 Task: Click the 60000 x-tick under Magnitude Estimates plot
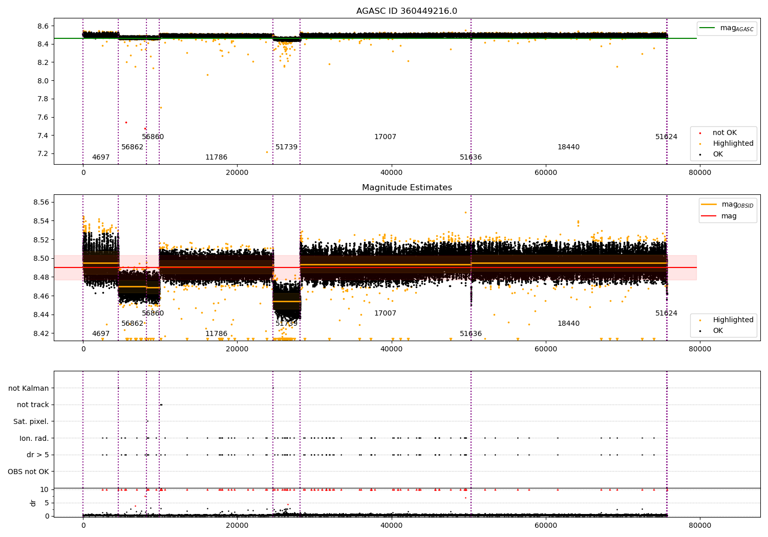tap(546, 349)
